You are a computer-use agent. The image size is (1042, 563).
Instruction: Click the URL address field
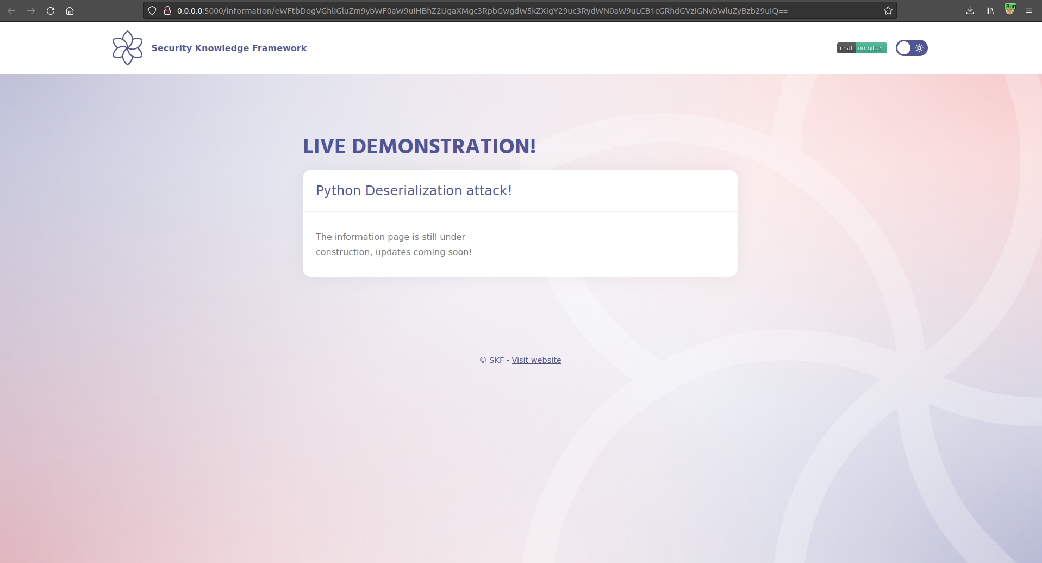click(x=489, y=10)
